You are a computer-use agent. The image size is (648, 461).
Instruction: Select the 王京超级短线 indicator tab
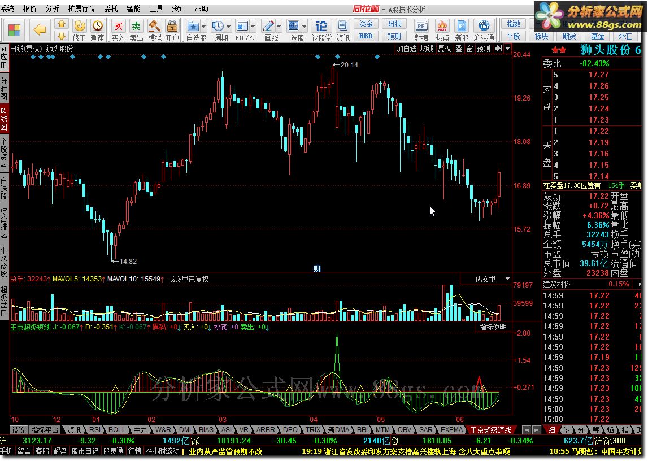pyautogui.click(x=491, y=430)
